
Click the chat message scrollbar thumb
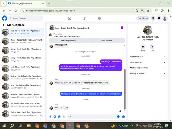[125, 89]
